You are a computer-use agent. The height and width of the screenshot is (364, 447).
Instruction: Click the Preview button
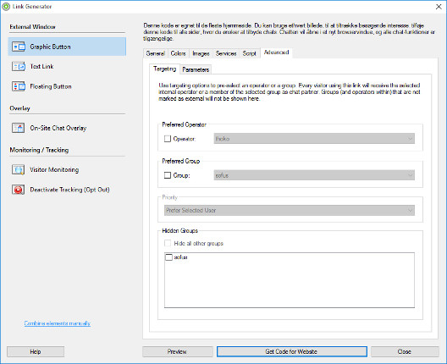tap(178, 351)
